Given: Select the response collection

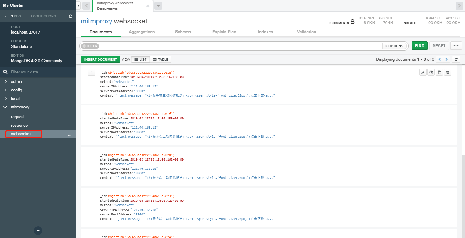Looking at the screenshot, I should click(19, 126).
